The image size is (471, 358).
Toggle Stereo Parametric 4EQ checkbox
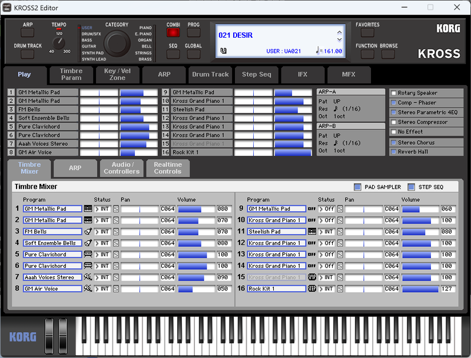[x=393, y=112]
